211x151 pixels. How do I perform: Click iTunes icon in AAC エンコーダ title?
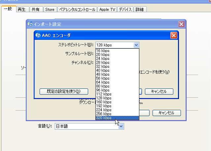point(38,35)
